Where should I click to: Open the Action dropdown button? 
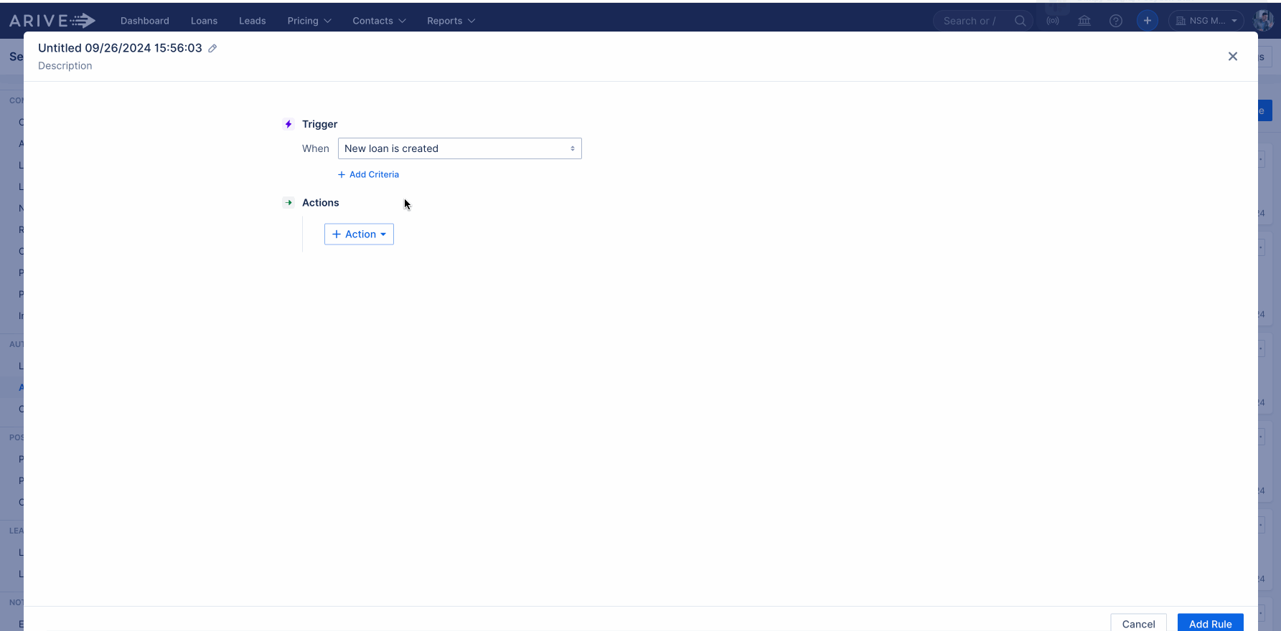359,234
